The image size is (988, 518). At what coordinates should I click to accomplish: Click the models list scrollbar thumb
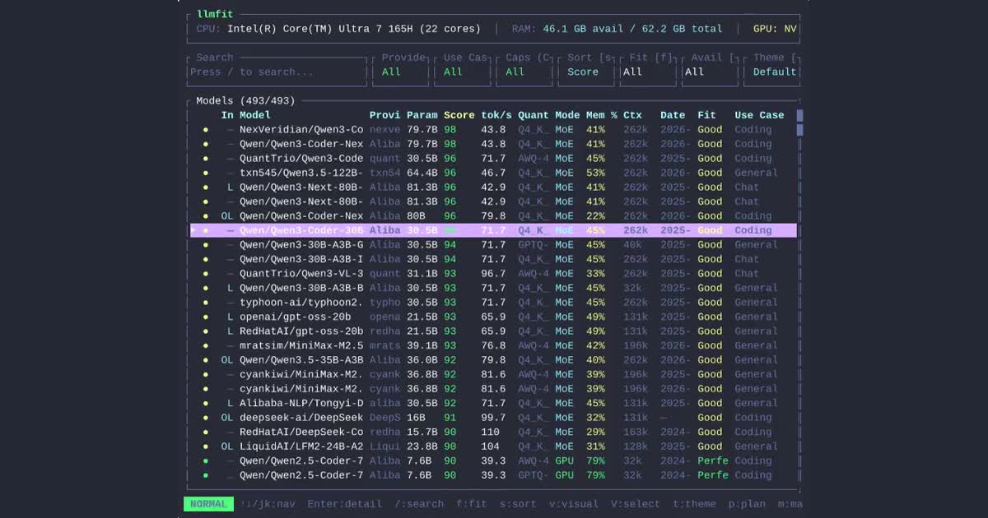(799, 123)
